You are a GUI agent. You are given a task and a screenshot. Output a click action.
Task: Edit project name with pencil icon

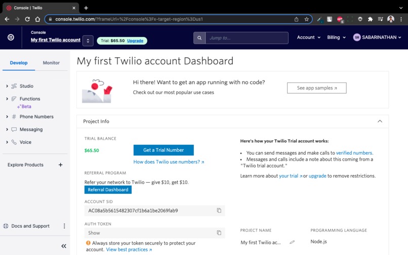[292, 242]
